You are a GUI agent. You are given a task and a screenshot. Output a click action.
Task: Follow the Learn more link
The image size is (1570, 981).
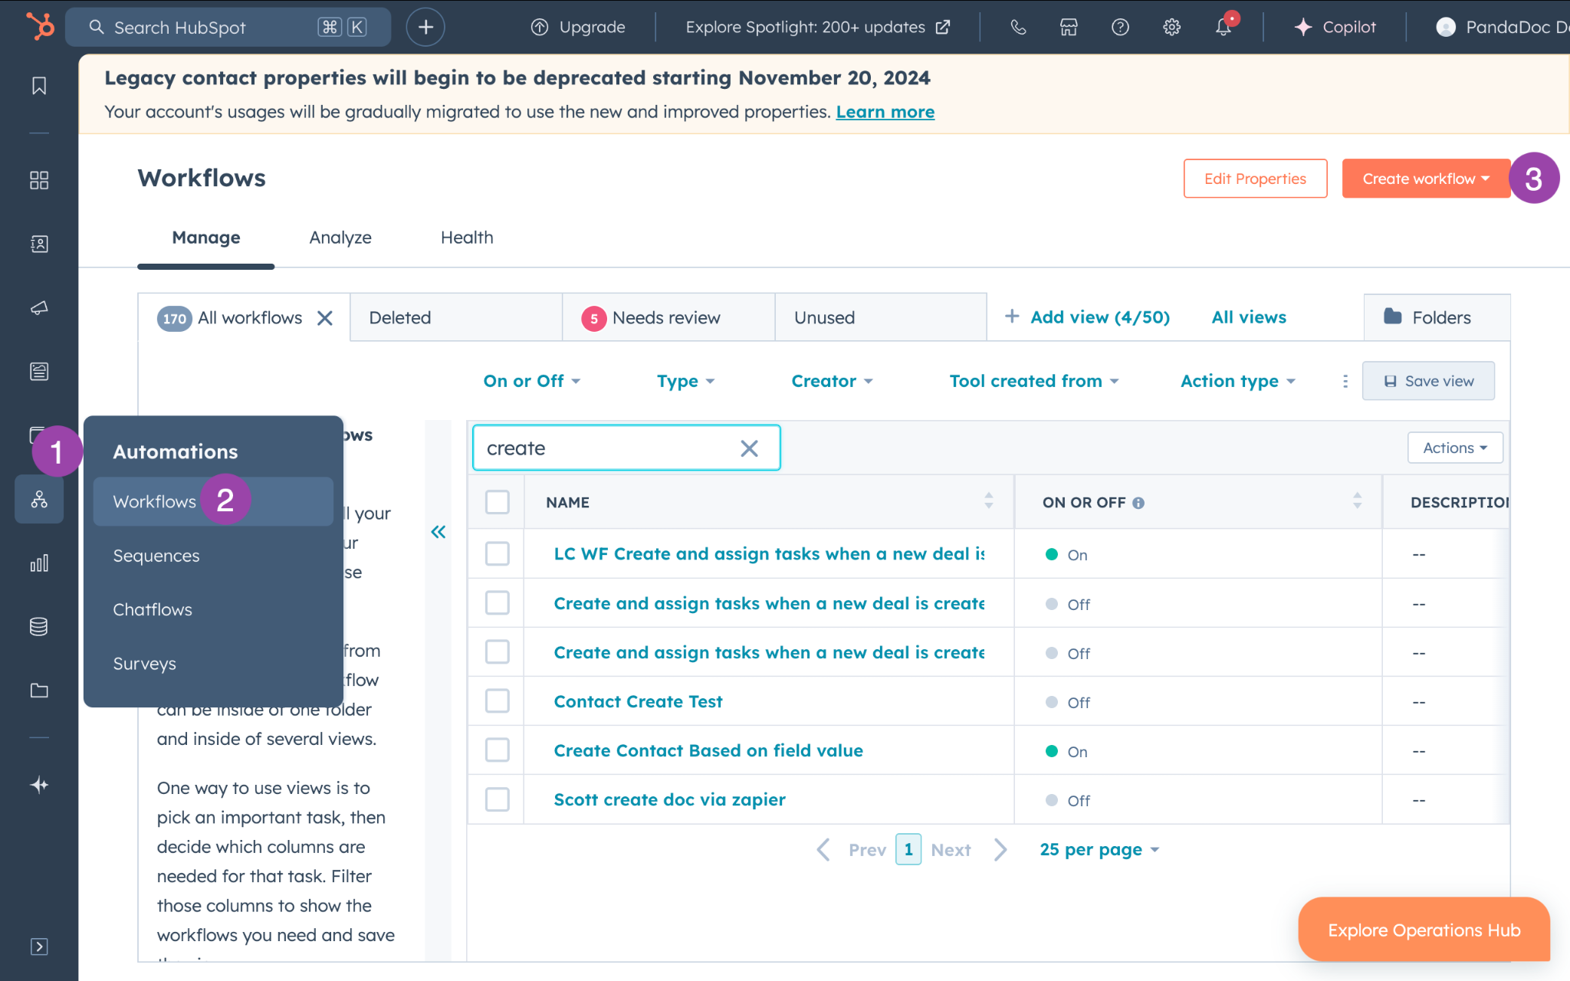pyautogui.click(x=885, y=112)
